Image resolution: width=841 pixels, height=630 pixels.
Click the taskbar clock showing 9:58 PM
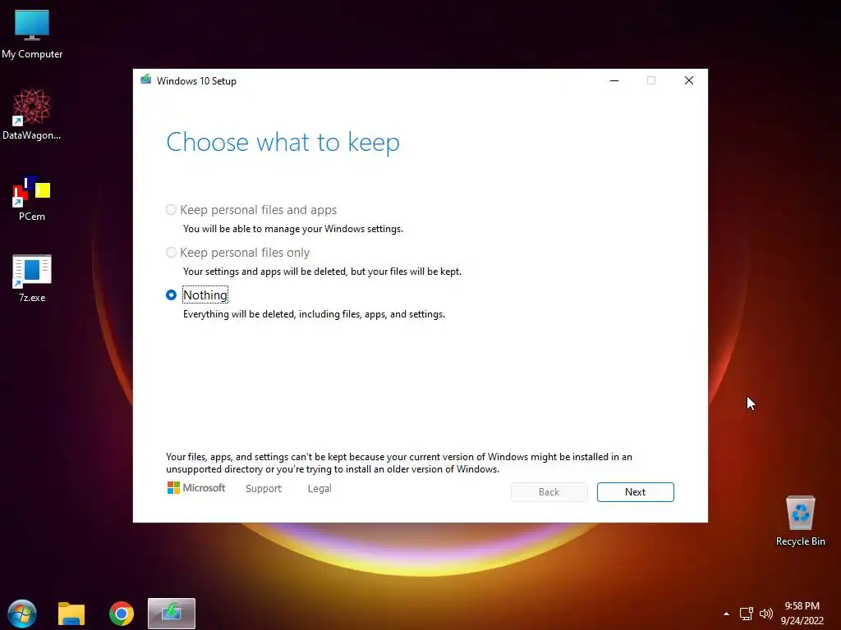802,614
